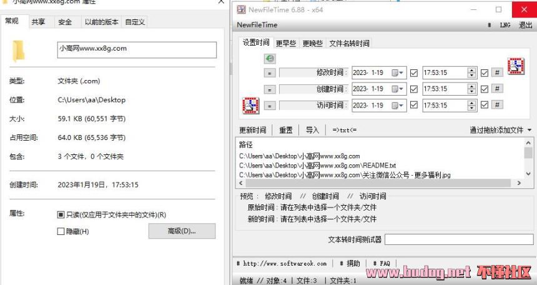Click the '=' button for 修改时间 row
537x285 pixels.
(x=270, y=73)
